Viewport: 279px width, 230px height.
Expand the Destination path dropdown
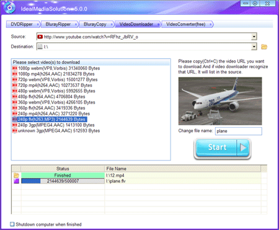pos(254,46)
